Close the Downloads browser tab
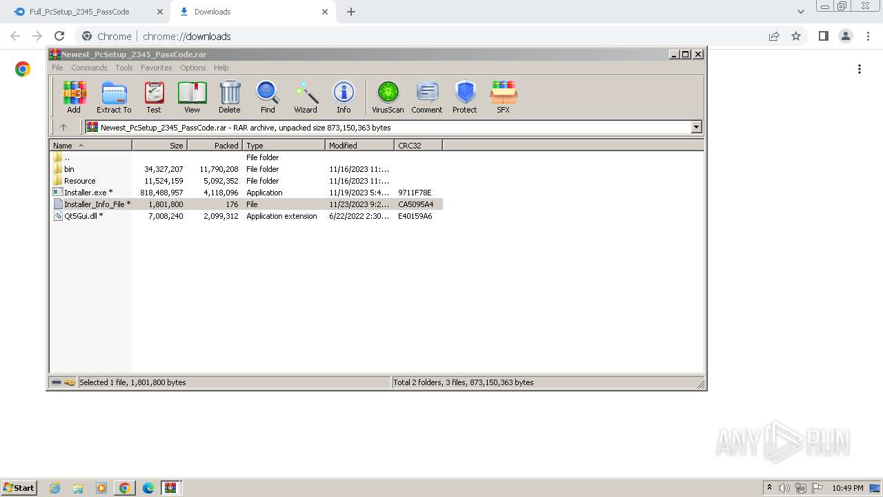Image resolution: width=883 pixels, height=497 pixels. (x=325, y=12)
